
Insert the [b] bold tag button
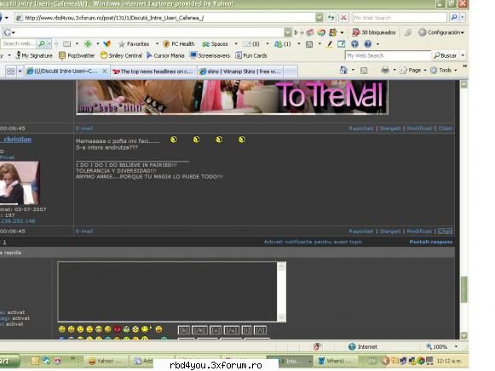(x=184, y=330)
